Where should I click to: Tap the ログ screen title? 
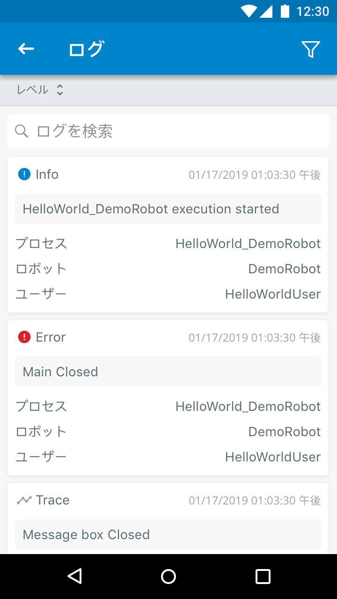click(x=86, y=49)
